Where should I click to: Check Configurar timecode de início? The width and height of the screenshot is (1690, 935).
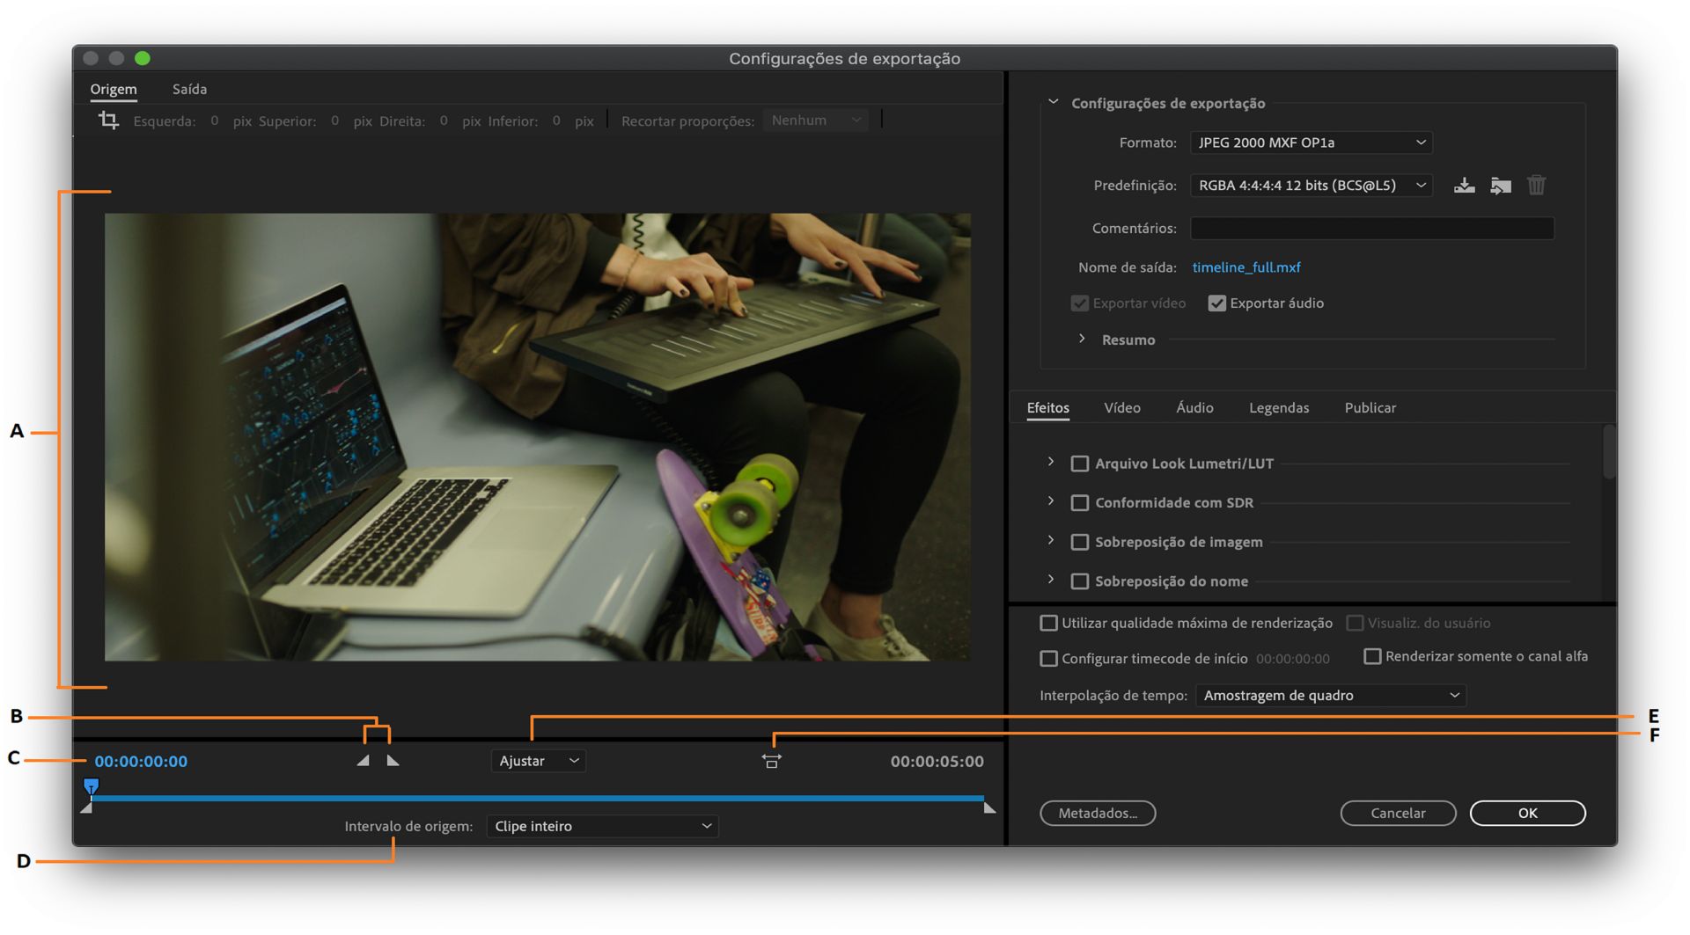pos(1048,658)
